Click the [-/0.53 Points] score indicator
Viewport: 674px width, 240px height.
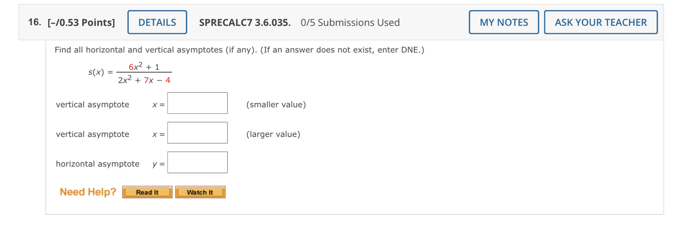(x=81, y=22)
